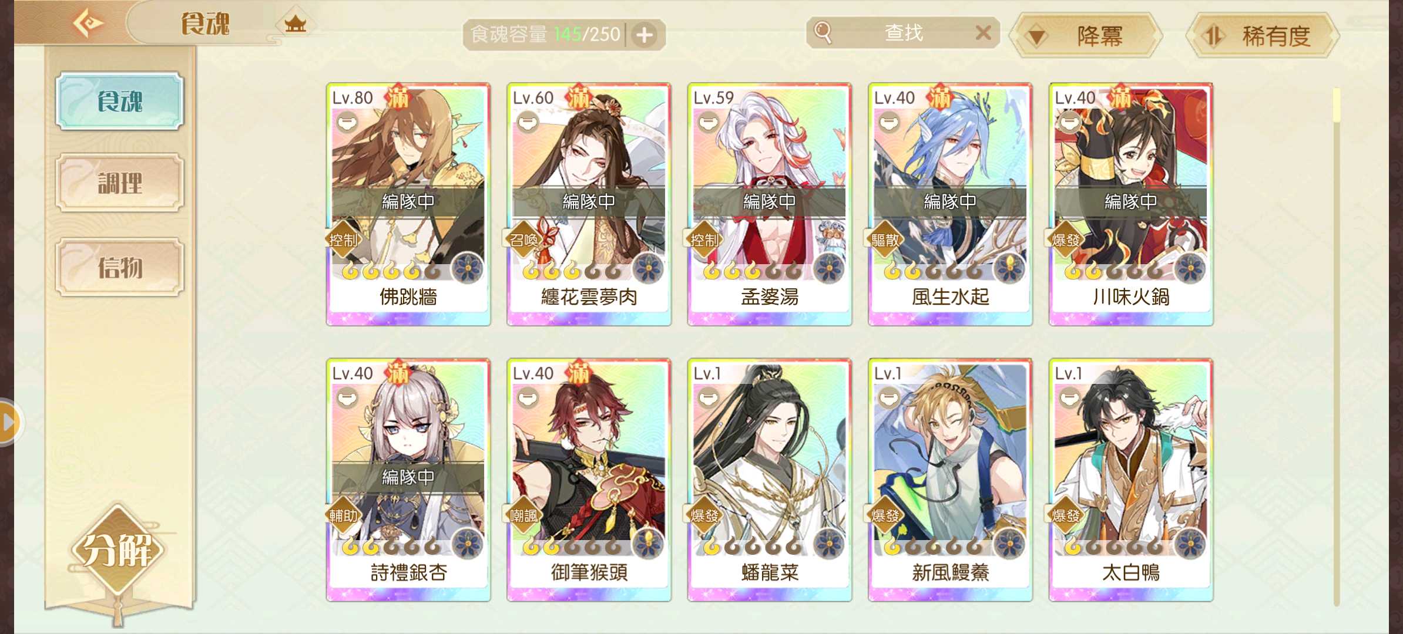Click the 分解 button
The width and height of the screenshot is (1403, 634).
point(118,550)
